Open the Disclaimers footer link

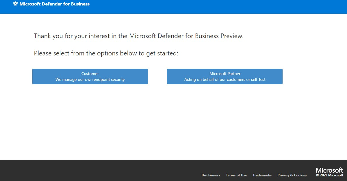click(211, 175)
